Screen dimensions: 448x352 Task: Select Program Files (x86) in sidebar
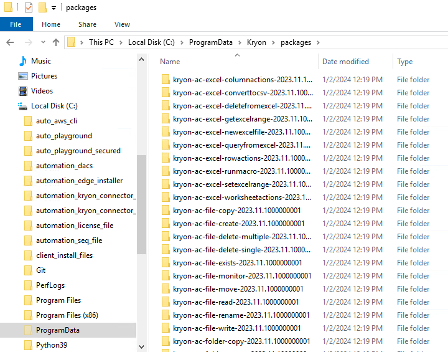(67, 315)
